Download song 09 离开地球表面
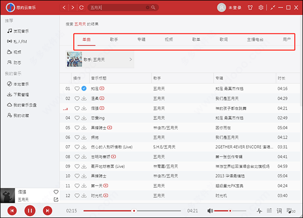The image size is (303, 218). pyautogui.click(x=84, y=166)
